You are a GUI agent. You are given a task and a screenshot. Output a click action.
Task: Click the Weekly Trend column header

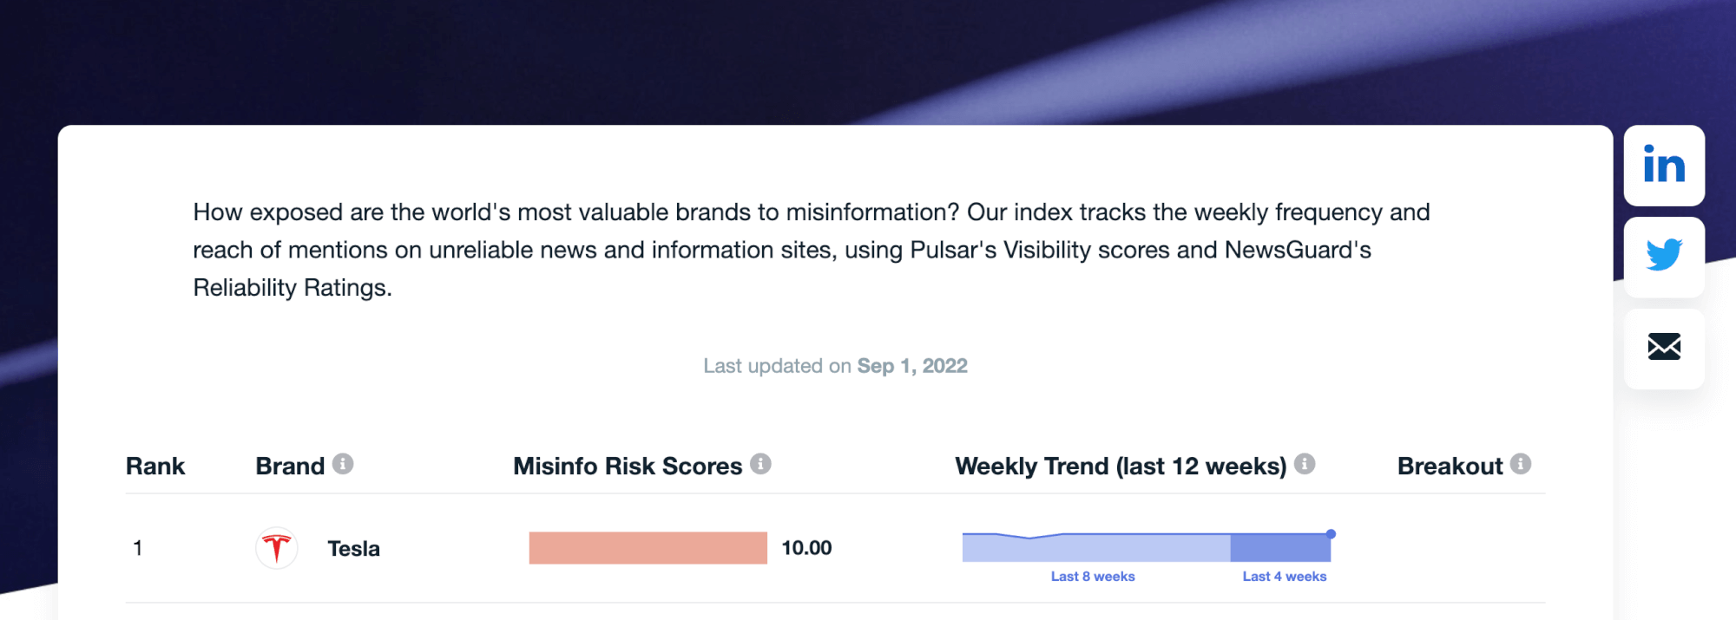tap(1120, 467)
